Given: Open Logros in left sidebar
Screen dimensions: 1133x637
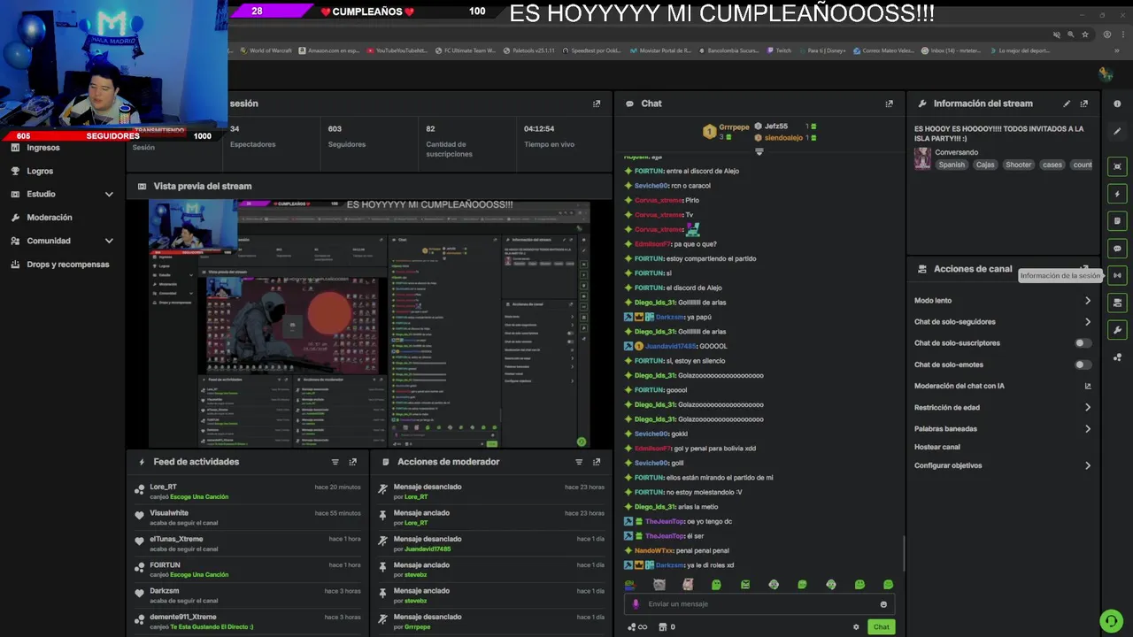Looking at the screenshot, I should click(x=40, y=171).
